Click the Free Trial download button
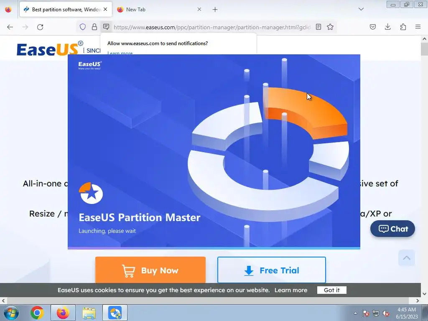Screen dimensions: 428x321 272,270
